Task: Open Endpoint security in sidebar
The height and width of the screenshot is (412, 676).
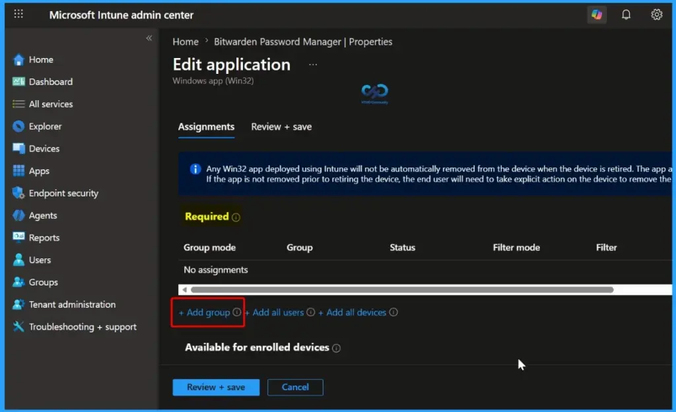Action: pos(63,193)
